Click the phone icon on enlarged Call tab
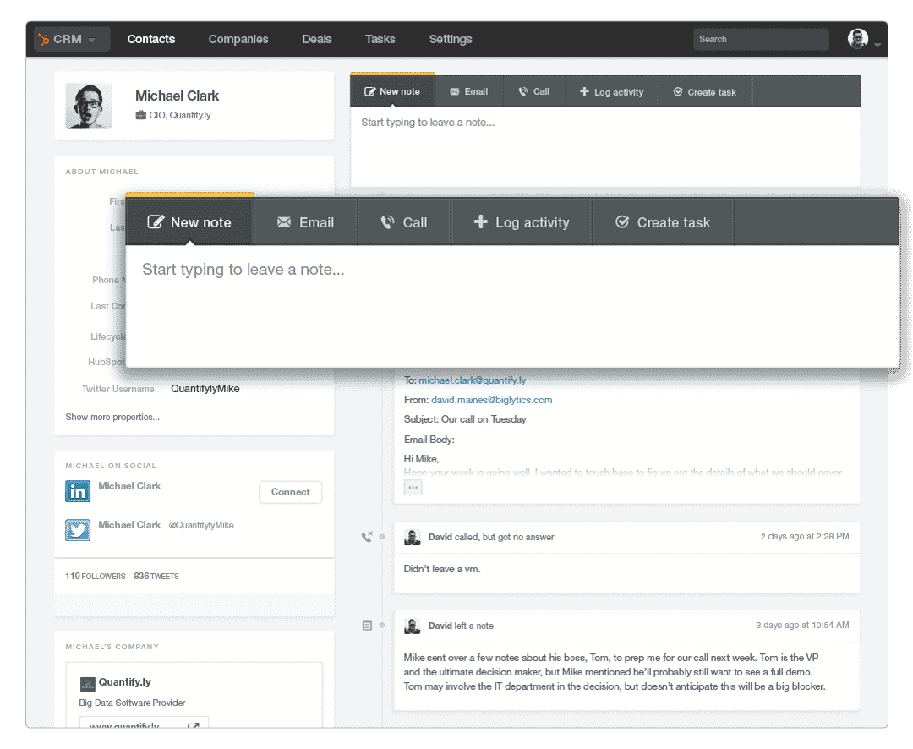 tap(387, 221)
